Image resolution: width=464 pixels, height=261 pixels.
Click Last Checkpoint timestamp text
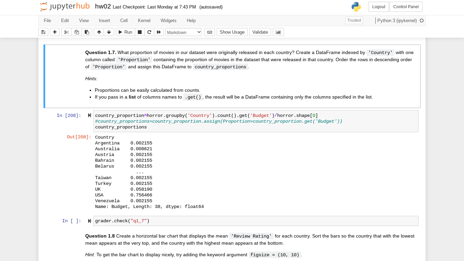[154, 7]
